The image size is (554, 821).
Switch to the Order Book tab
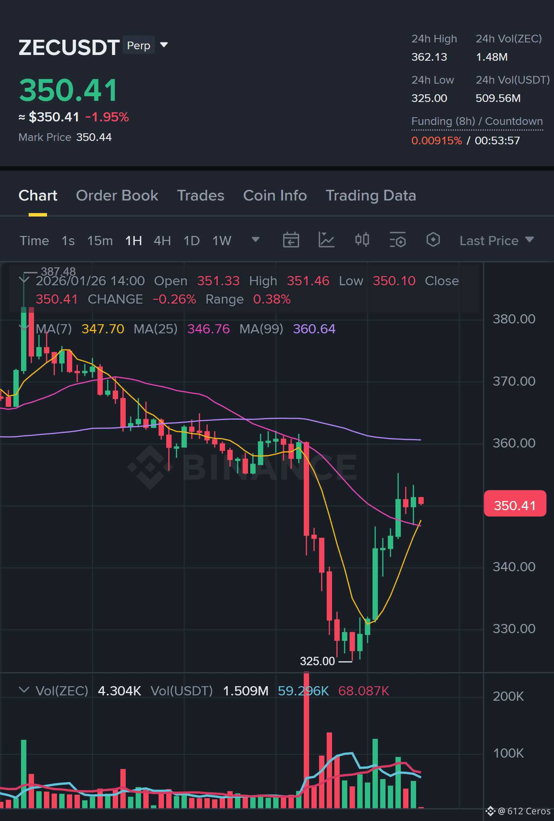coord(117,196)
